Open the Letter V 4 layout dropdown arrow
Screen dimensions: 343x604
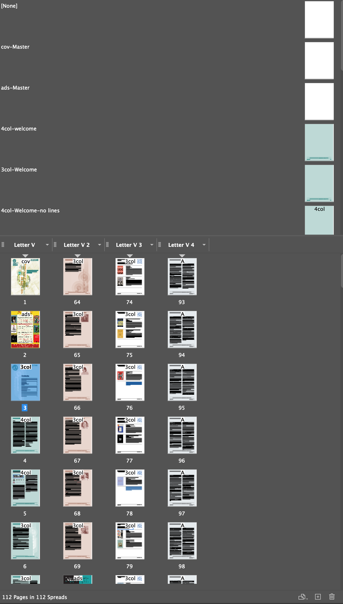pos(204,245)
